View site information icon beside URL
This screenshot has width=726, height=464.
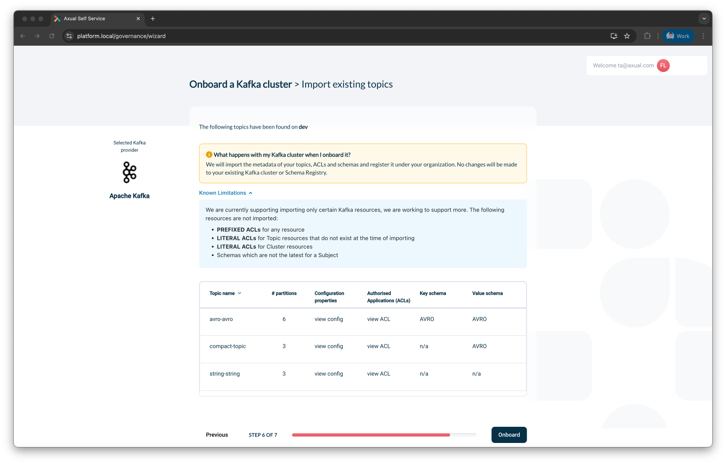pyautogui.click(x=69, y=36)
